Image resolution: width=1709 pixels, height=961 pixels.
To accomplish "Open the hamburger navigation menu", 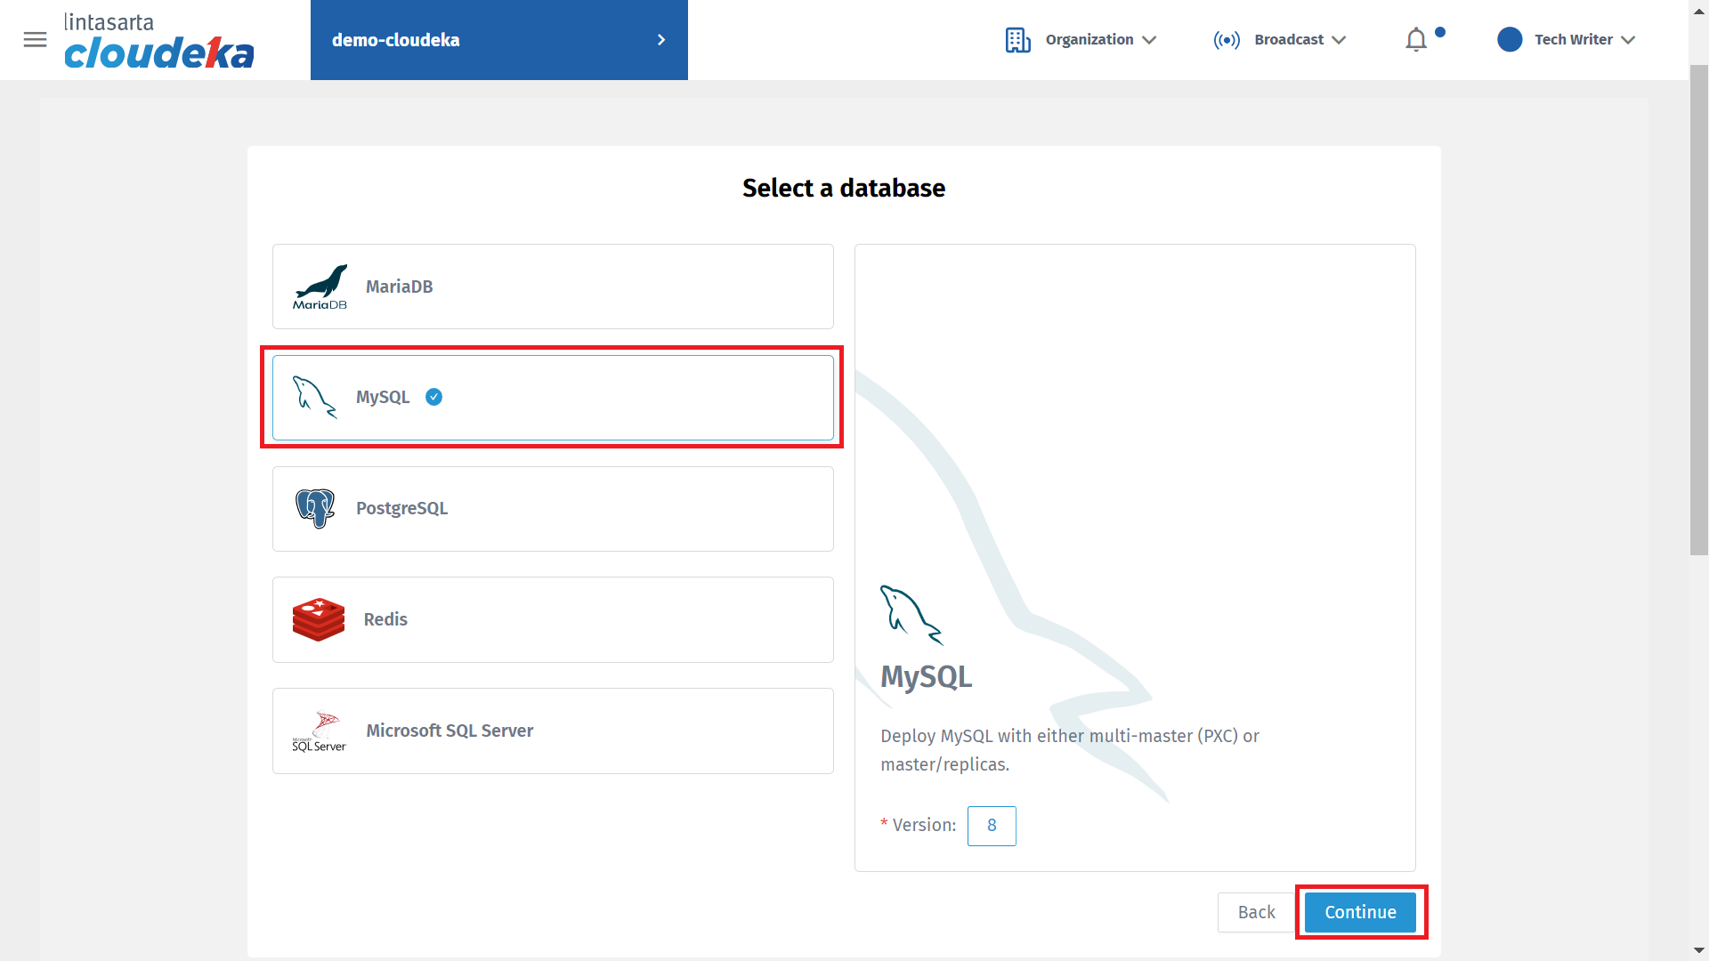I will [35, 39].
